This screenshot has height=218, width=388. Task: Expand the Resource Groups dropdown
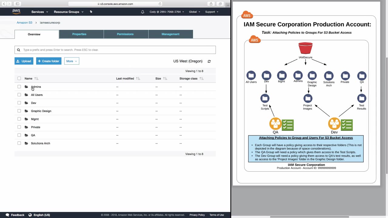point(69,12)
